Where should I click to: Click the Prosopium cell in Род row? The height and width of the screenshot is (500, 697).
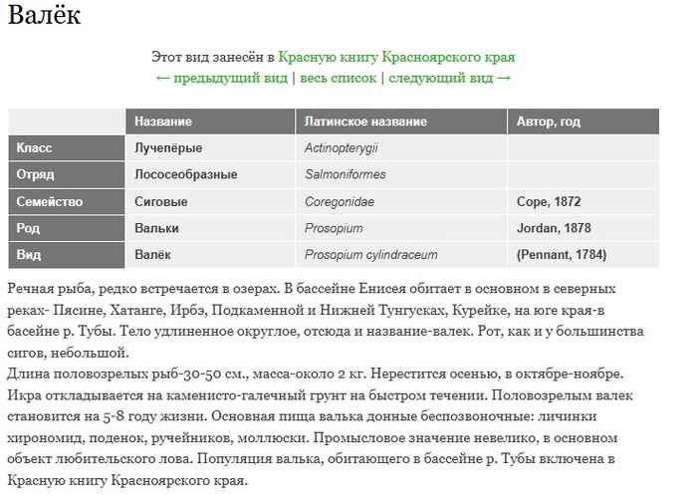point(401,228)
